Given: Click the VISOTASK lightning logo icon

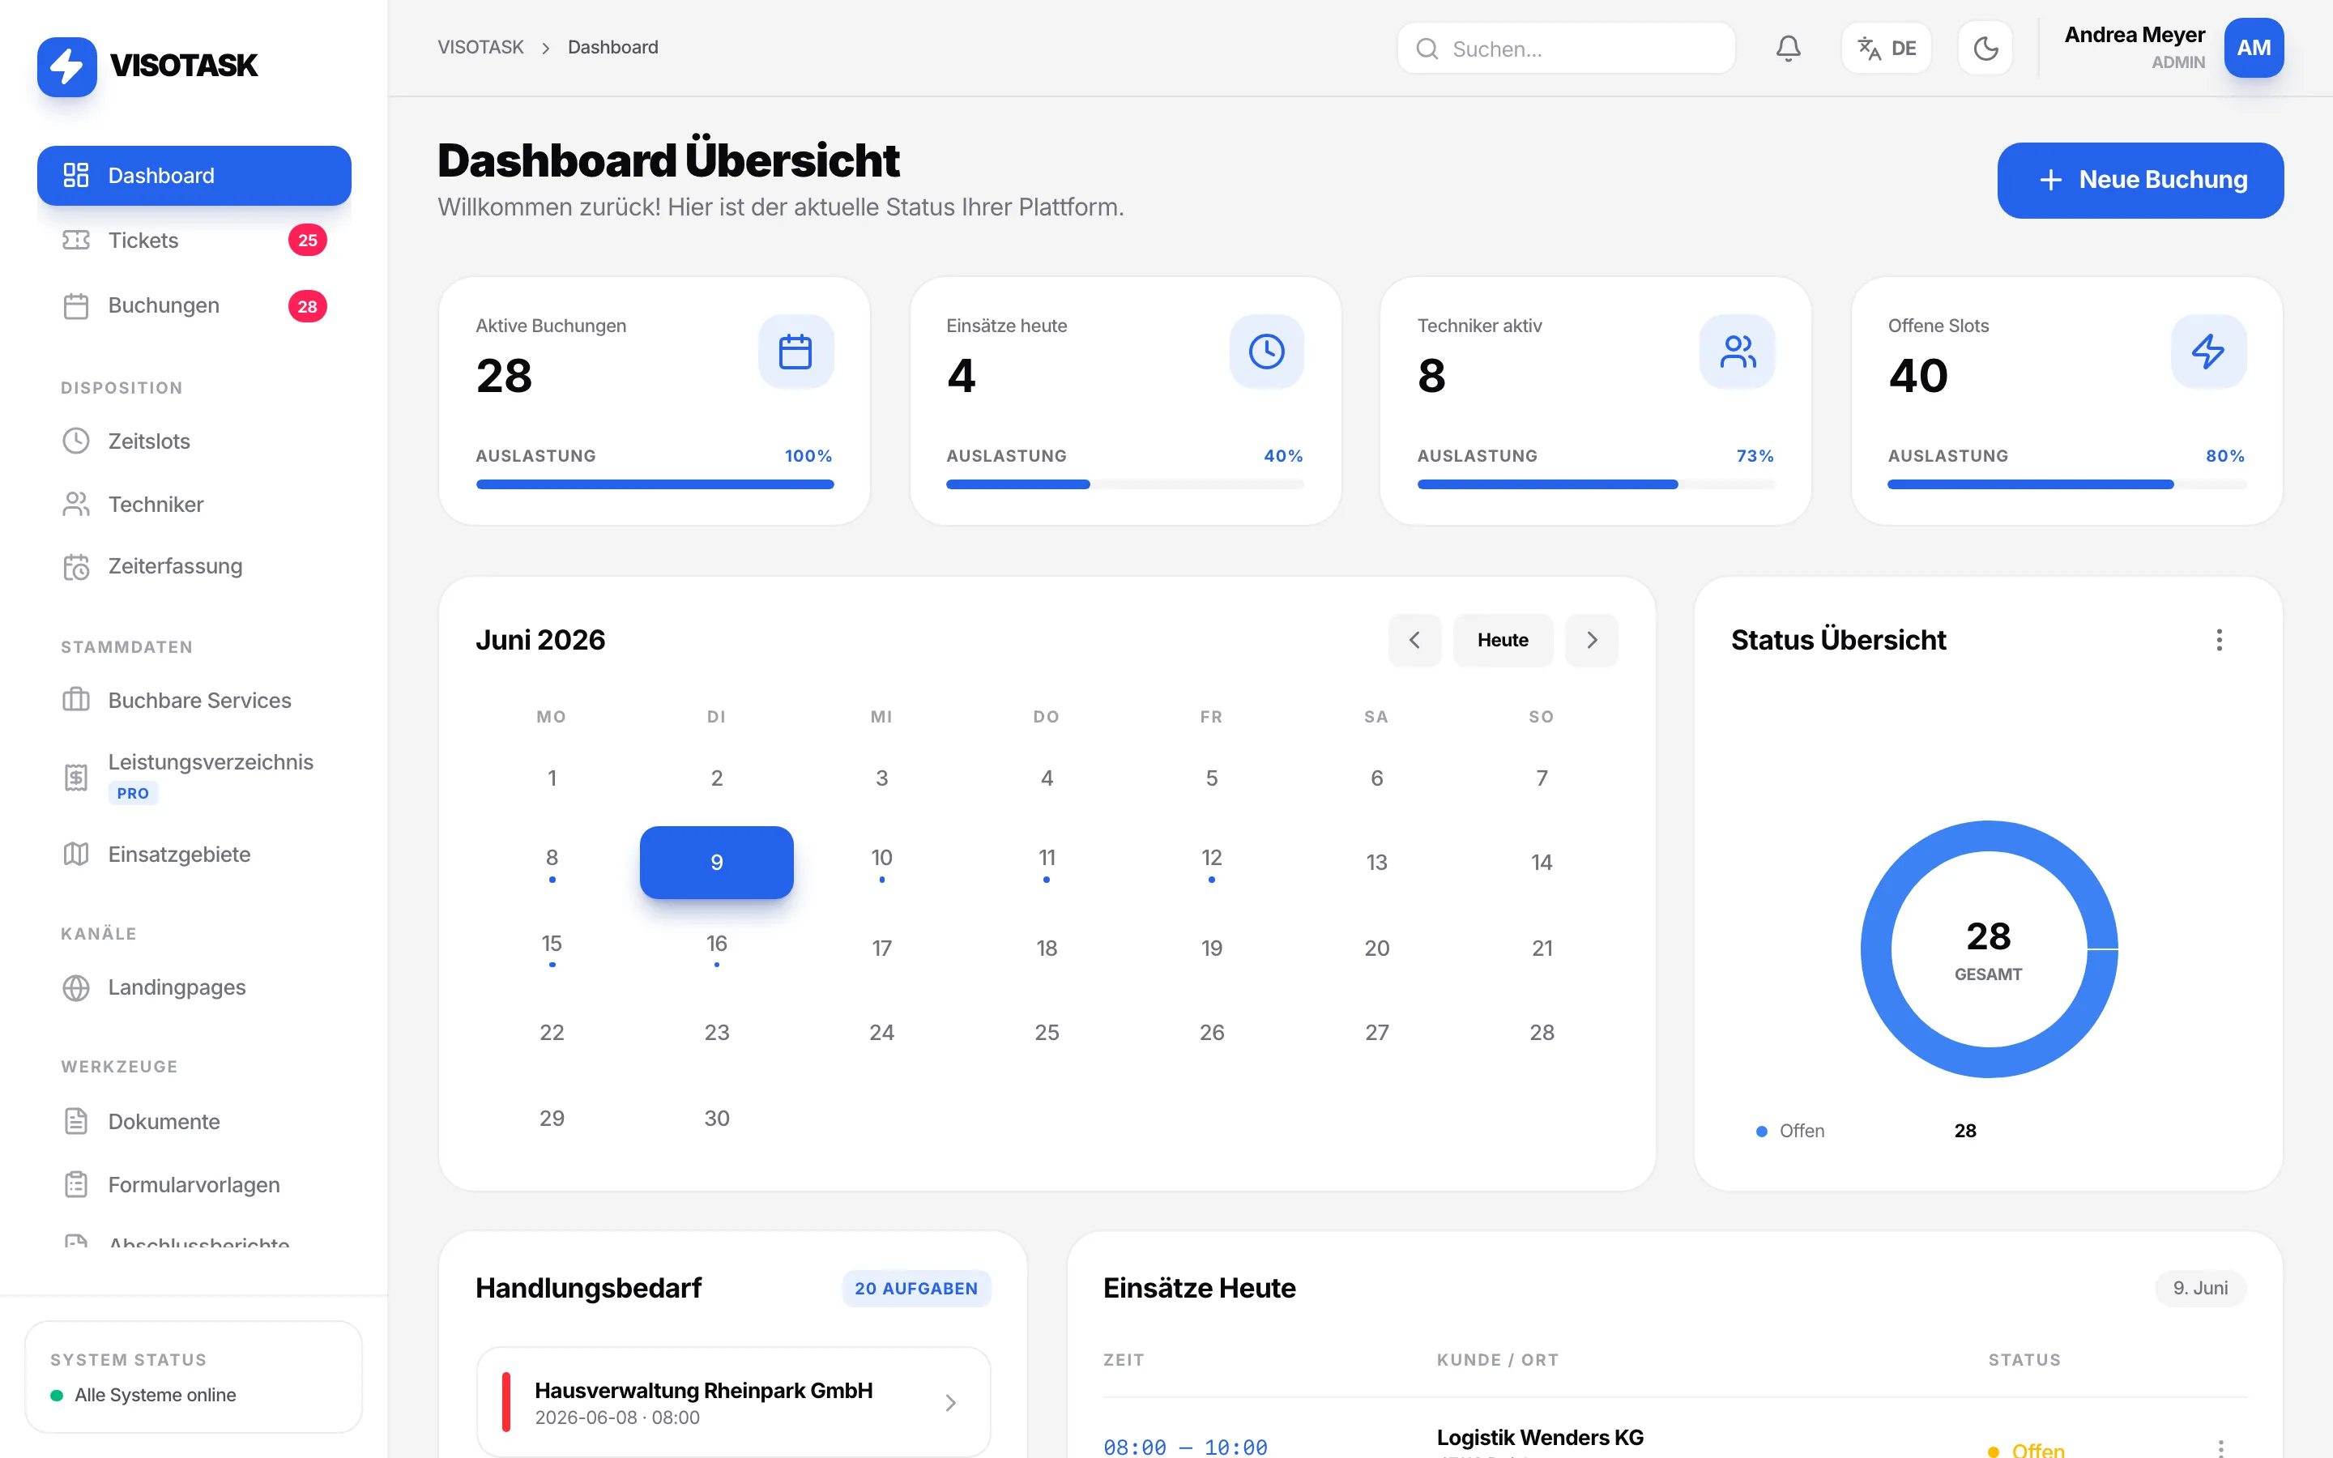Looking at the screenshot, I should pos(66,66).
